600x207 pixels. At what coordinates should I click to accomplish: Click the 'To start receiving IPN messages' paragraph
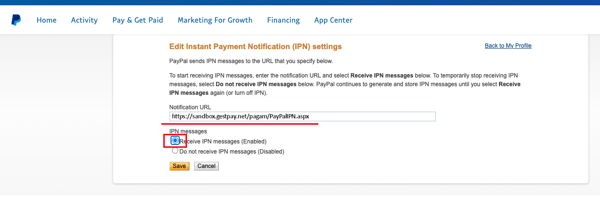coord(345,84)
